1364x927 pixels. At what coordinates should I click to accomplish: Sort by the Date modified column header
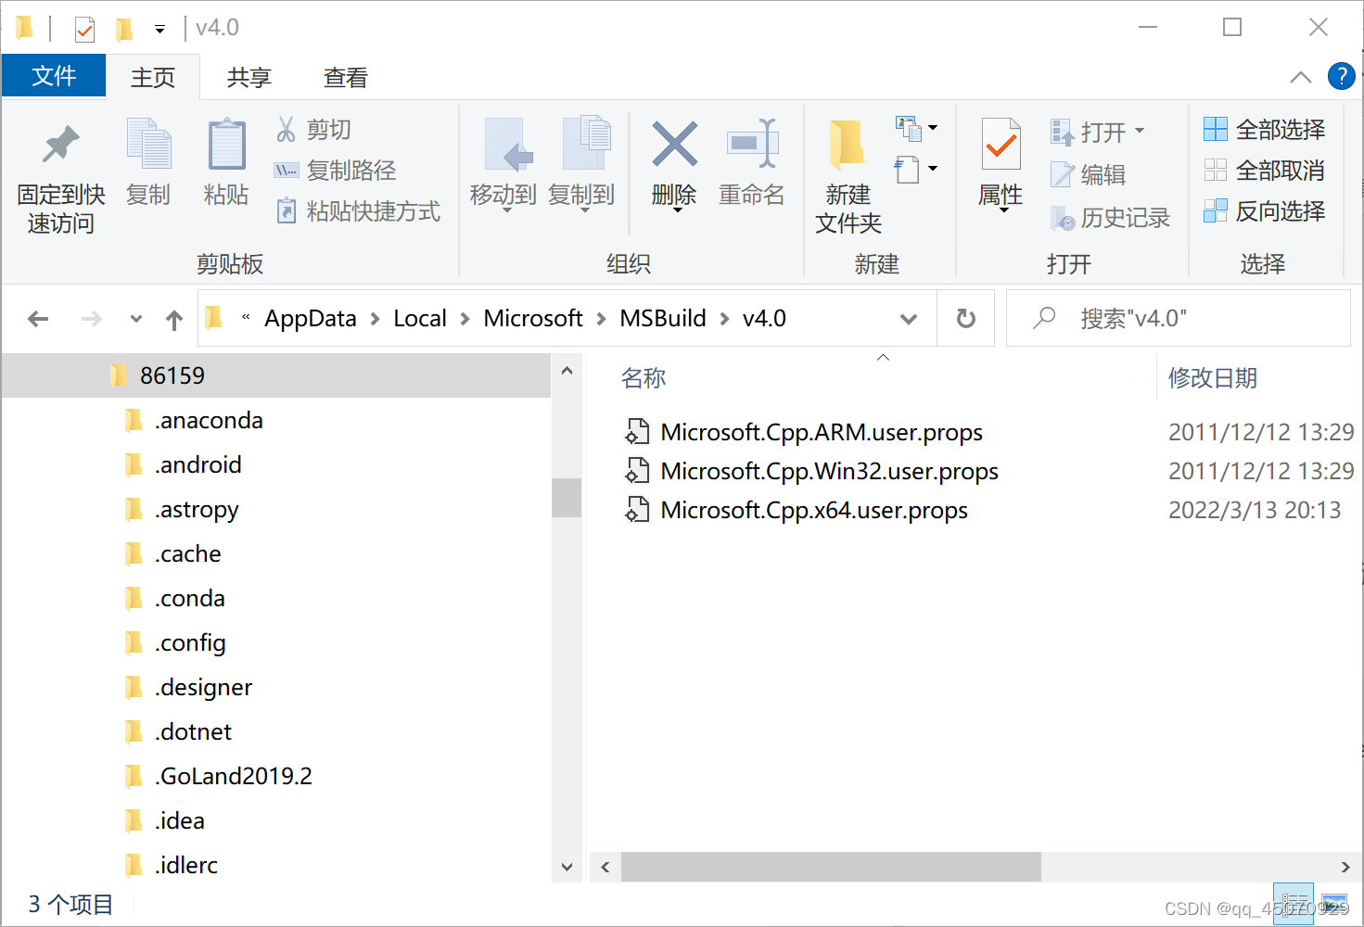pos(1213,378)
